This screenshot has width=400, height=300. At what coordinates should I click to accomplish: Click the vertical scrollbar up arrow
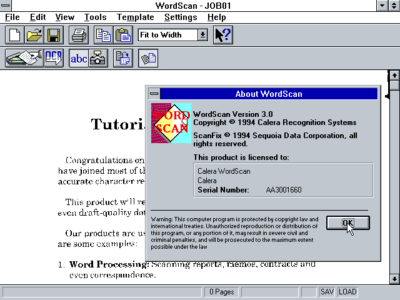[x=394, y=75]
